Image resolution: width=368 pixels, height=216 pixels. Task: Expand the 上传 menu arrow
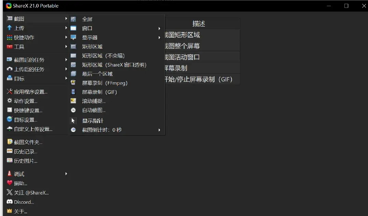pos(66,28)
